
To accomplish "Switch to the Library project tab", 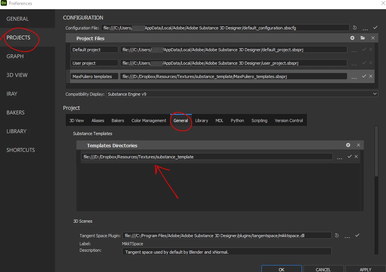I will click(x=202, y=121).
